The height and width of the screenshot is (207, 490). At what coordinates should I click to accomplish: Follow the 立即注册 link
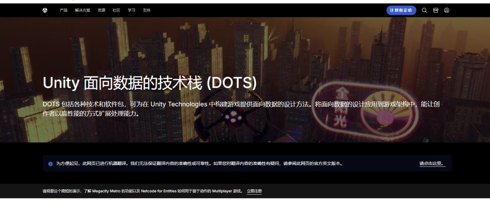[x=254, y=191]
